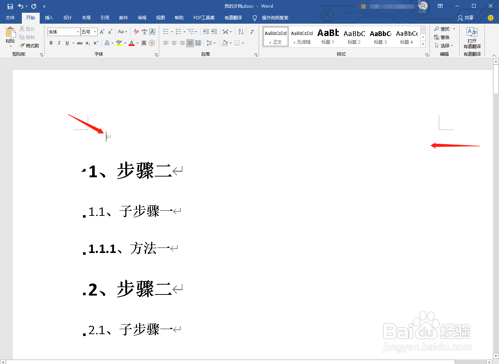This screenshot has height=364, width=499.
Task: Decrease paragraph indent
Action: [x=206, y=32]
